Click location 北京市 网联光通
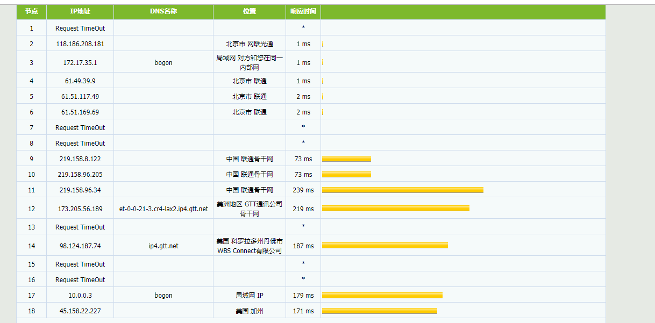 (x=250, y=44)
